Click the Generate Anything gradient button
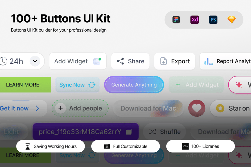 [134, 85]
